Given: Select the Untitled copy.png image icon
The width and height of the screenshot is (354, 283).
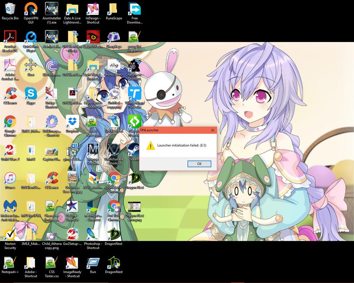Looking at the screenshot, I should [x=114, y=94].
